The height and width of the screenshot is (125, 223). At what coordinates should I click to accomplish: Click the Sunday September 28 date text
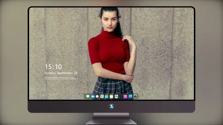coord(61,73)
